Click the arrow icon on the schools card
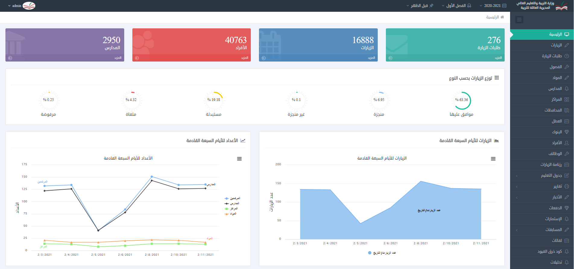The image size is (574, 269). tap(10, 58)
